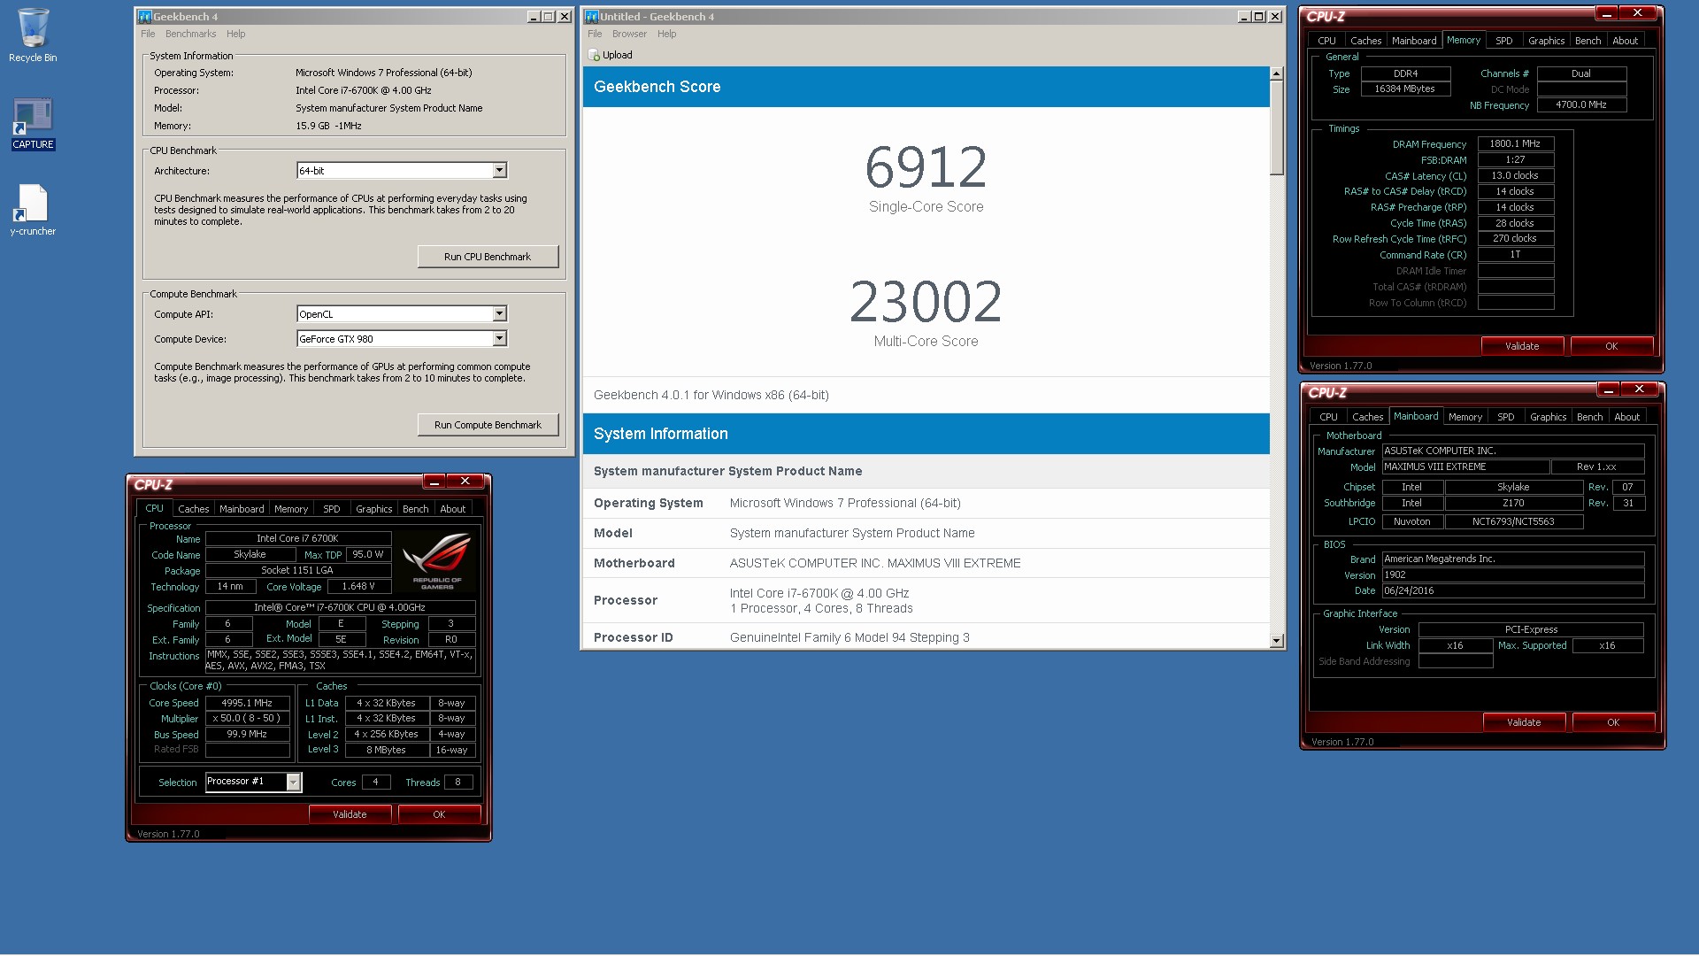Screen dimensions: 1699x956
Task: Click the Core Speed 4995.1 MHz field
Action: [x=247, y=703]
